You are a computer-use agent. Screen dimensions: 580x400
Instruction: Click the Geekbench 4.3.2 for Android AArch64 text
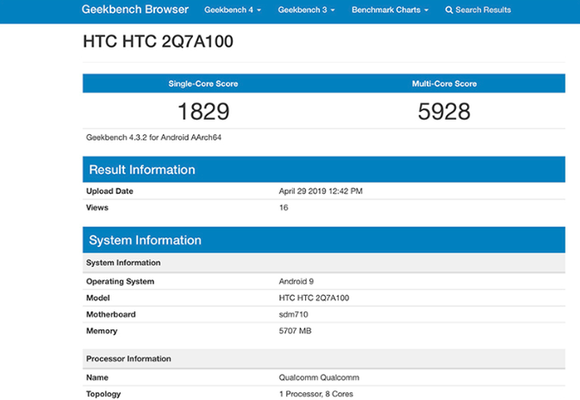(153, 137)
